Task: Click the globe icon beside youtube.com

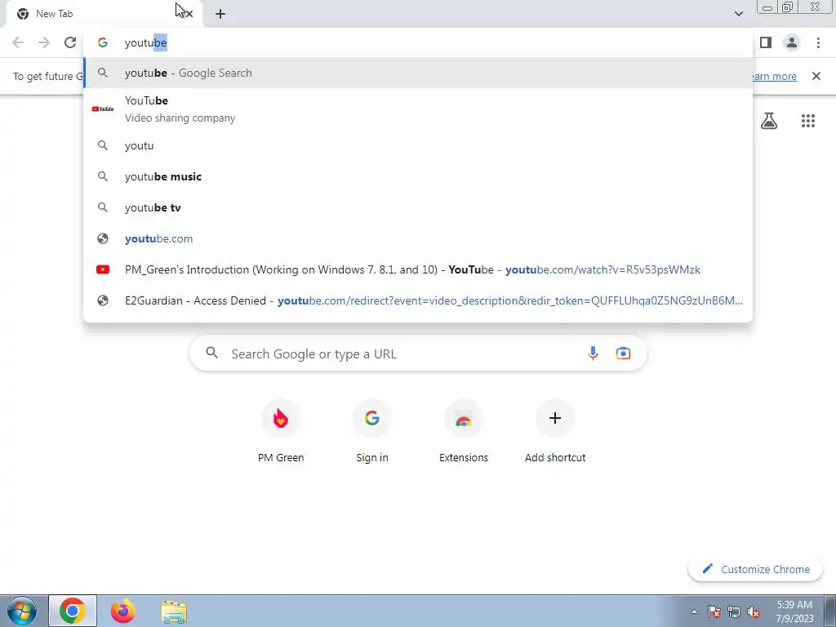Action: click(103, 238)
